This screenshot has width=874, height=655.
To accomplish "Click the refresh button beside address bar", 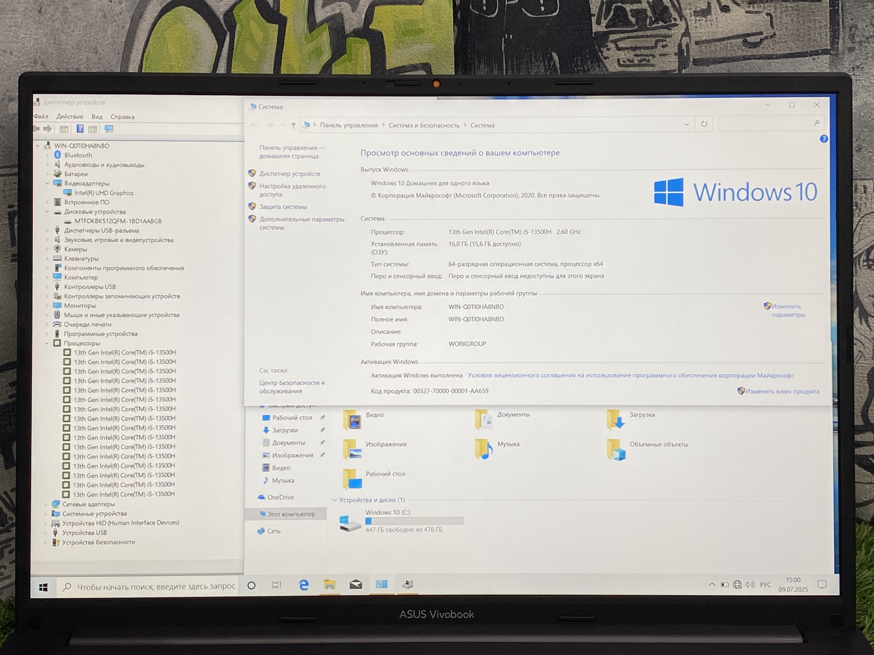I will coord(704,124).
